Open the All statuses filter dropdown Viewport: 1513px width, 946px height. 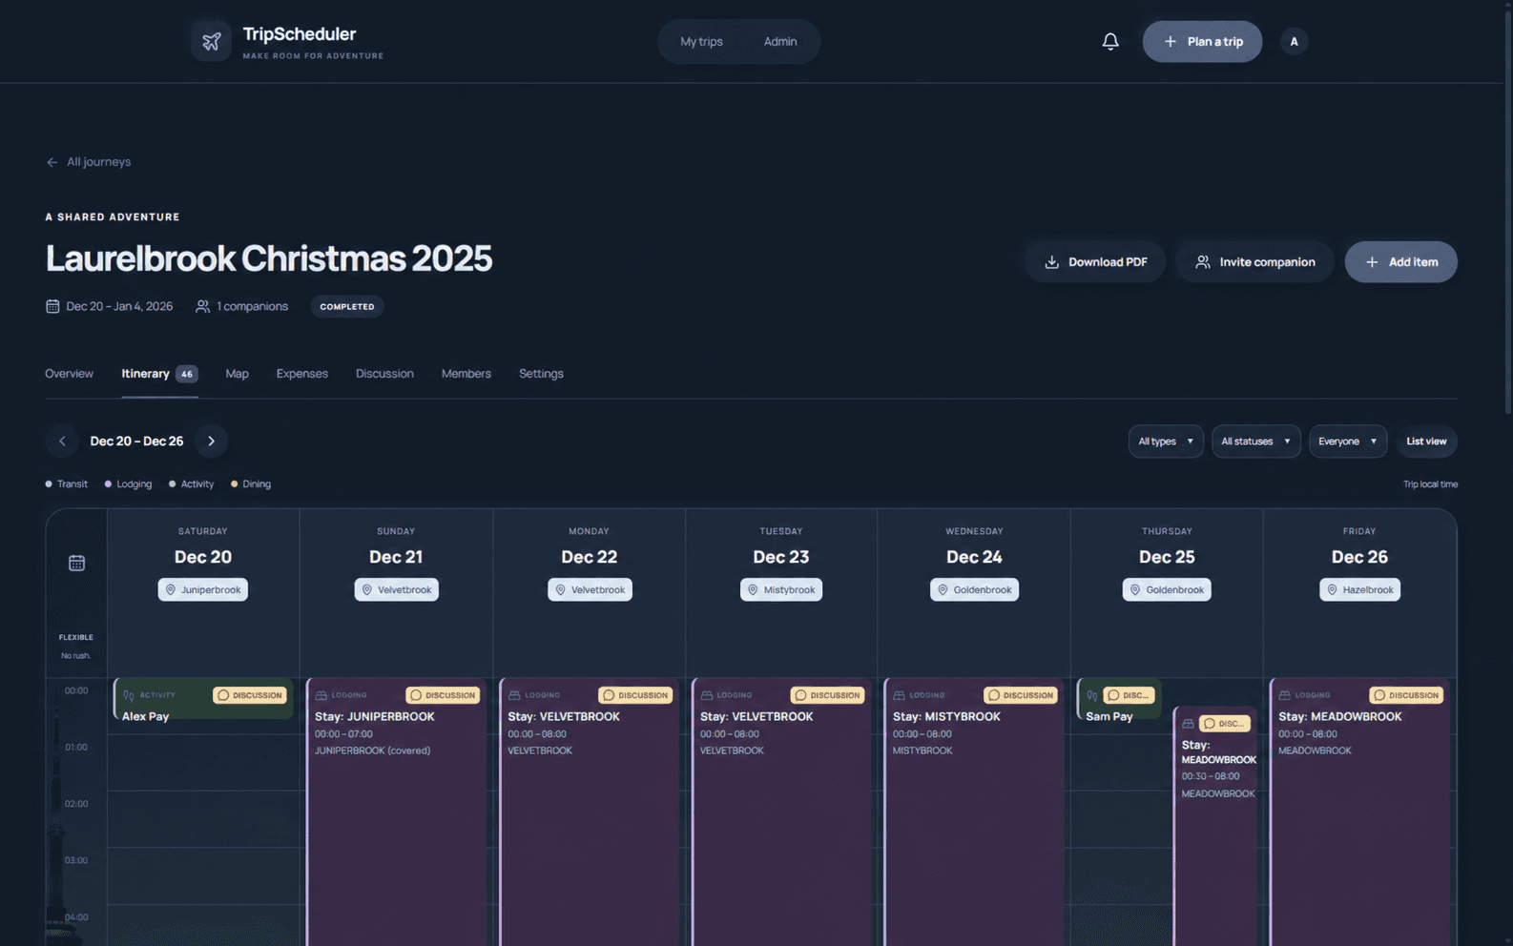pos(1255,442)
